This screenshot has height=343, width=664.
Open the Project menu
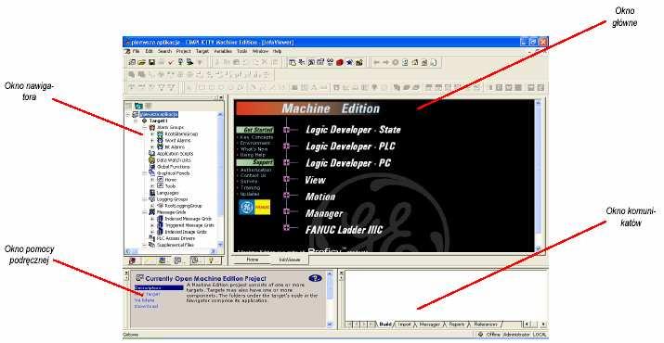[184, 51]
